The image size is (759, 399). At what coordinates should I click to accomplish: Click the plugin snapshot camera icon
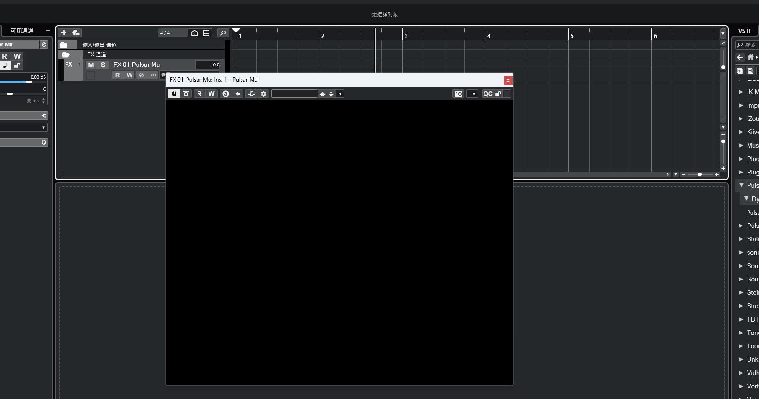click(x=459, y=94)
